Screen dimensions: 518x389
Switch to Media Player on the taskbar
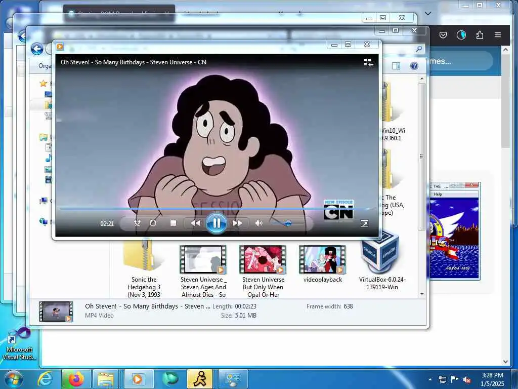click(x=138, y=379)
